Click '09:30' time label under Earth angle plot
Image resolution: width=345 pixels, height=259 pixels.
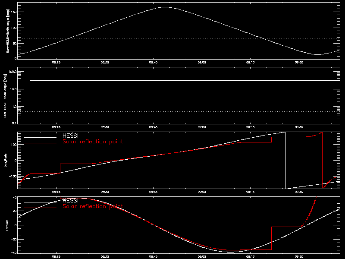click(299, 63)
